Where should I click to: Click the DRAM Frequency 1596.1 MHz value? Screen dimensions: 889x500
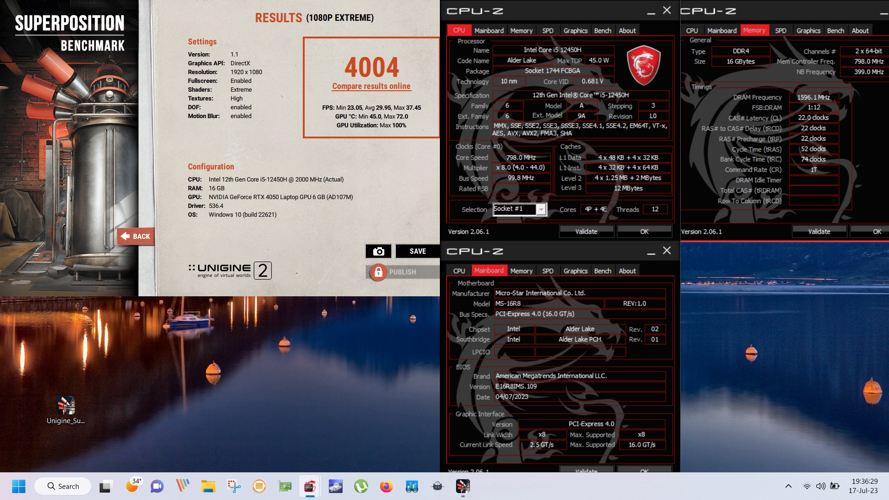pyautogui.click(x=814, y=97)
